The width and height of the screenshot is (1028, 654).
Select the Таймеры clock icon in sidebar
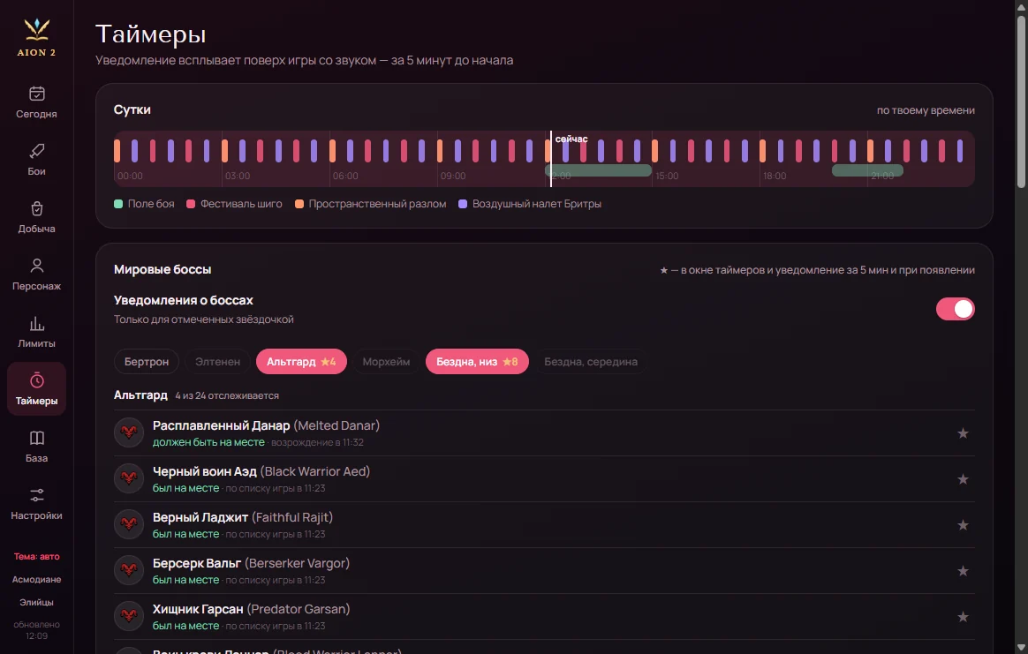click(37, 380)
